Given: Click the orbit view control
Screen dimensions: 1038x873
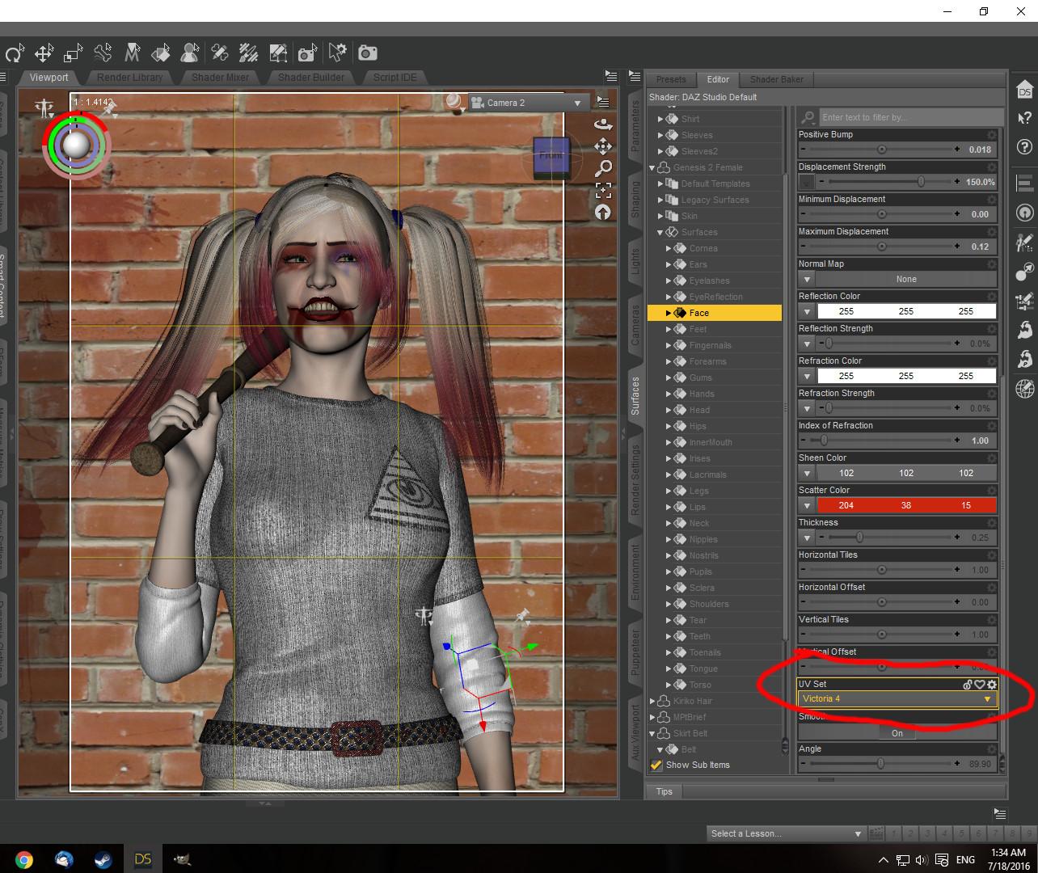Looking at the screenshot, I should point(603,124).
